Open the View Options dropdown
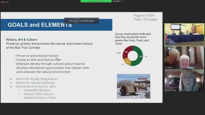The width and height of the screenshot is (205, 115). [x=118, y=1]
